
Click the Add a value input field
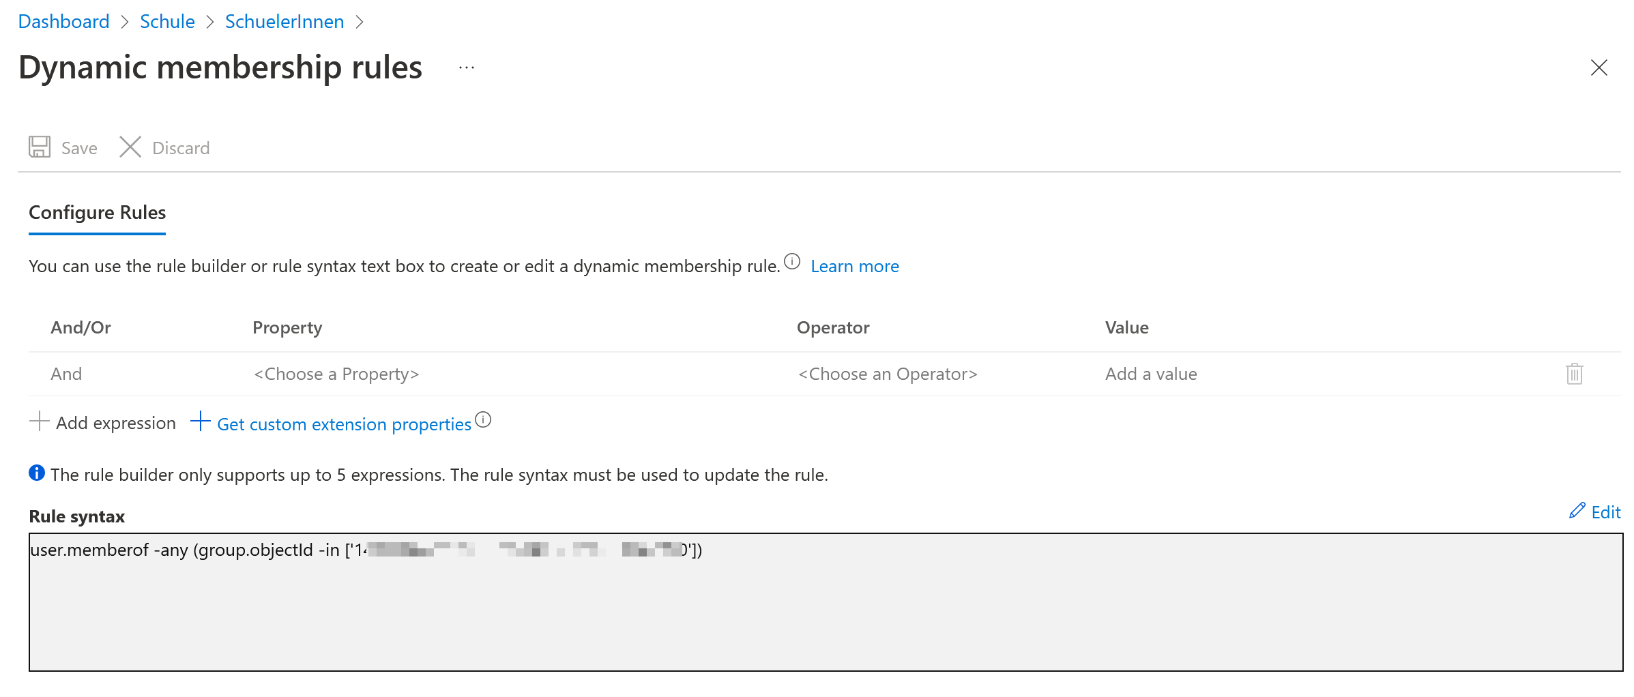(x=1151, y=374)
